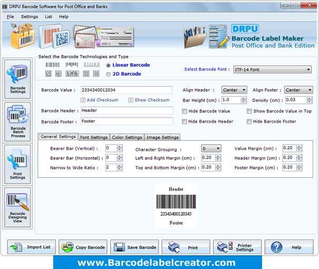Adjust Left and Right Margin stepper

click(218, 158)
